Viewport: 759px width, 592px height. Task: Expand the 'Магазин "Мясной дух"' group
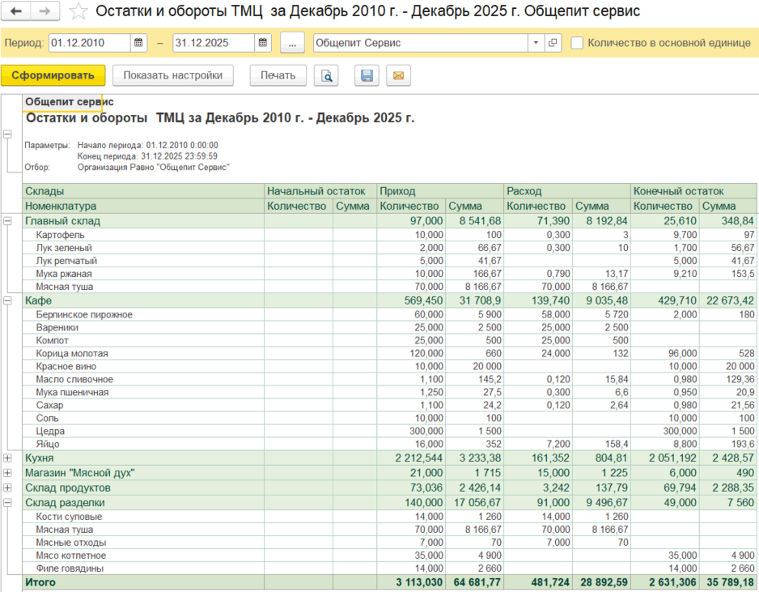coord(8,473)
